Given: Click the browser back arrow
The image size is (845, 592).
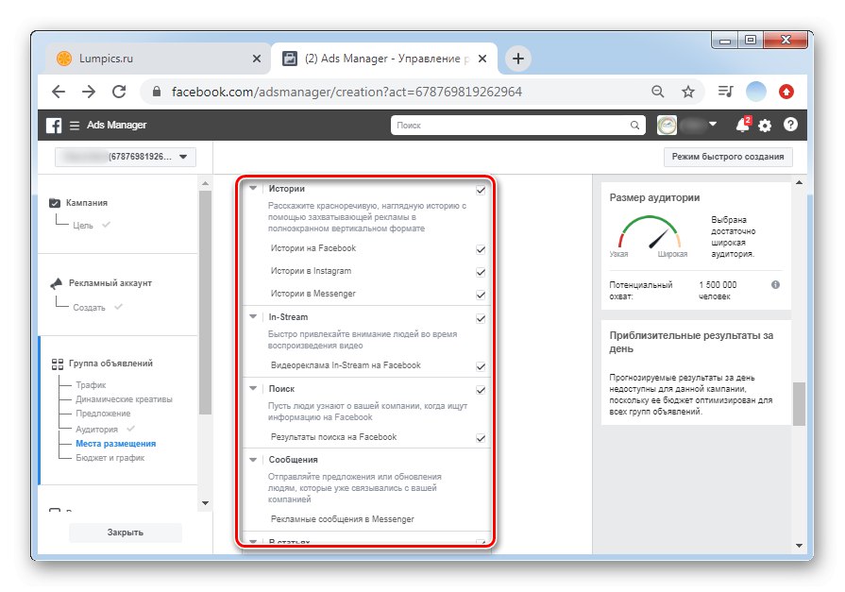Looking at the screenshot, I should coord(59,92).
